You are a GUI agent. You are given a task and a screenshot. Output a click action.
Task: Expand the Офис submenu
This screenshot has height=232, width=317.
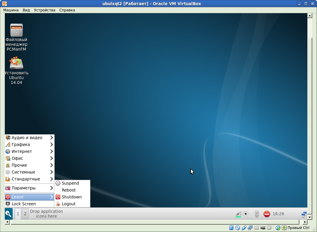pos(29,158)
